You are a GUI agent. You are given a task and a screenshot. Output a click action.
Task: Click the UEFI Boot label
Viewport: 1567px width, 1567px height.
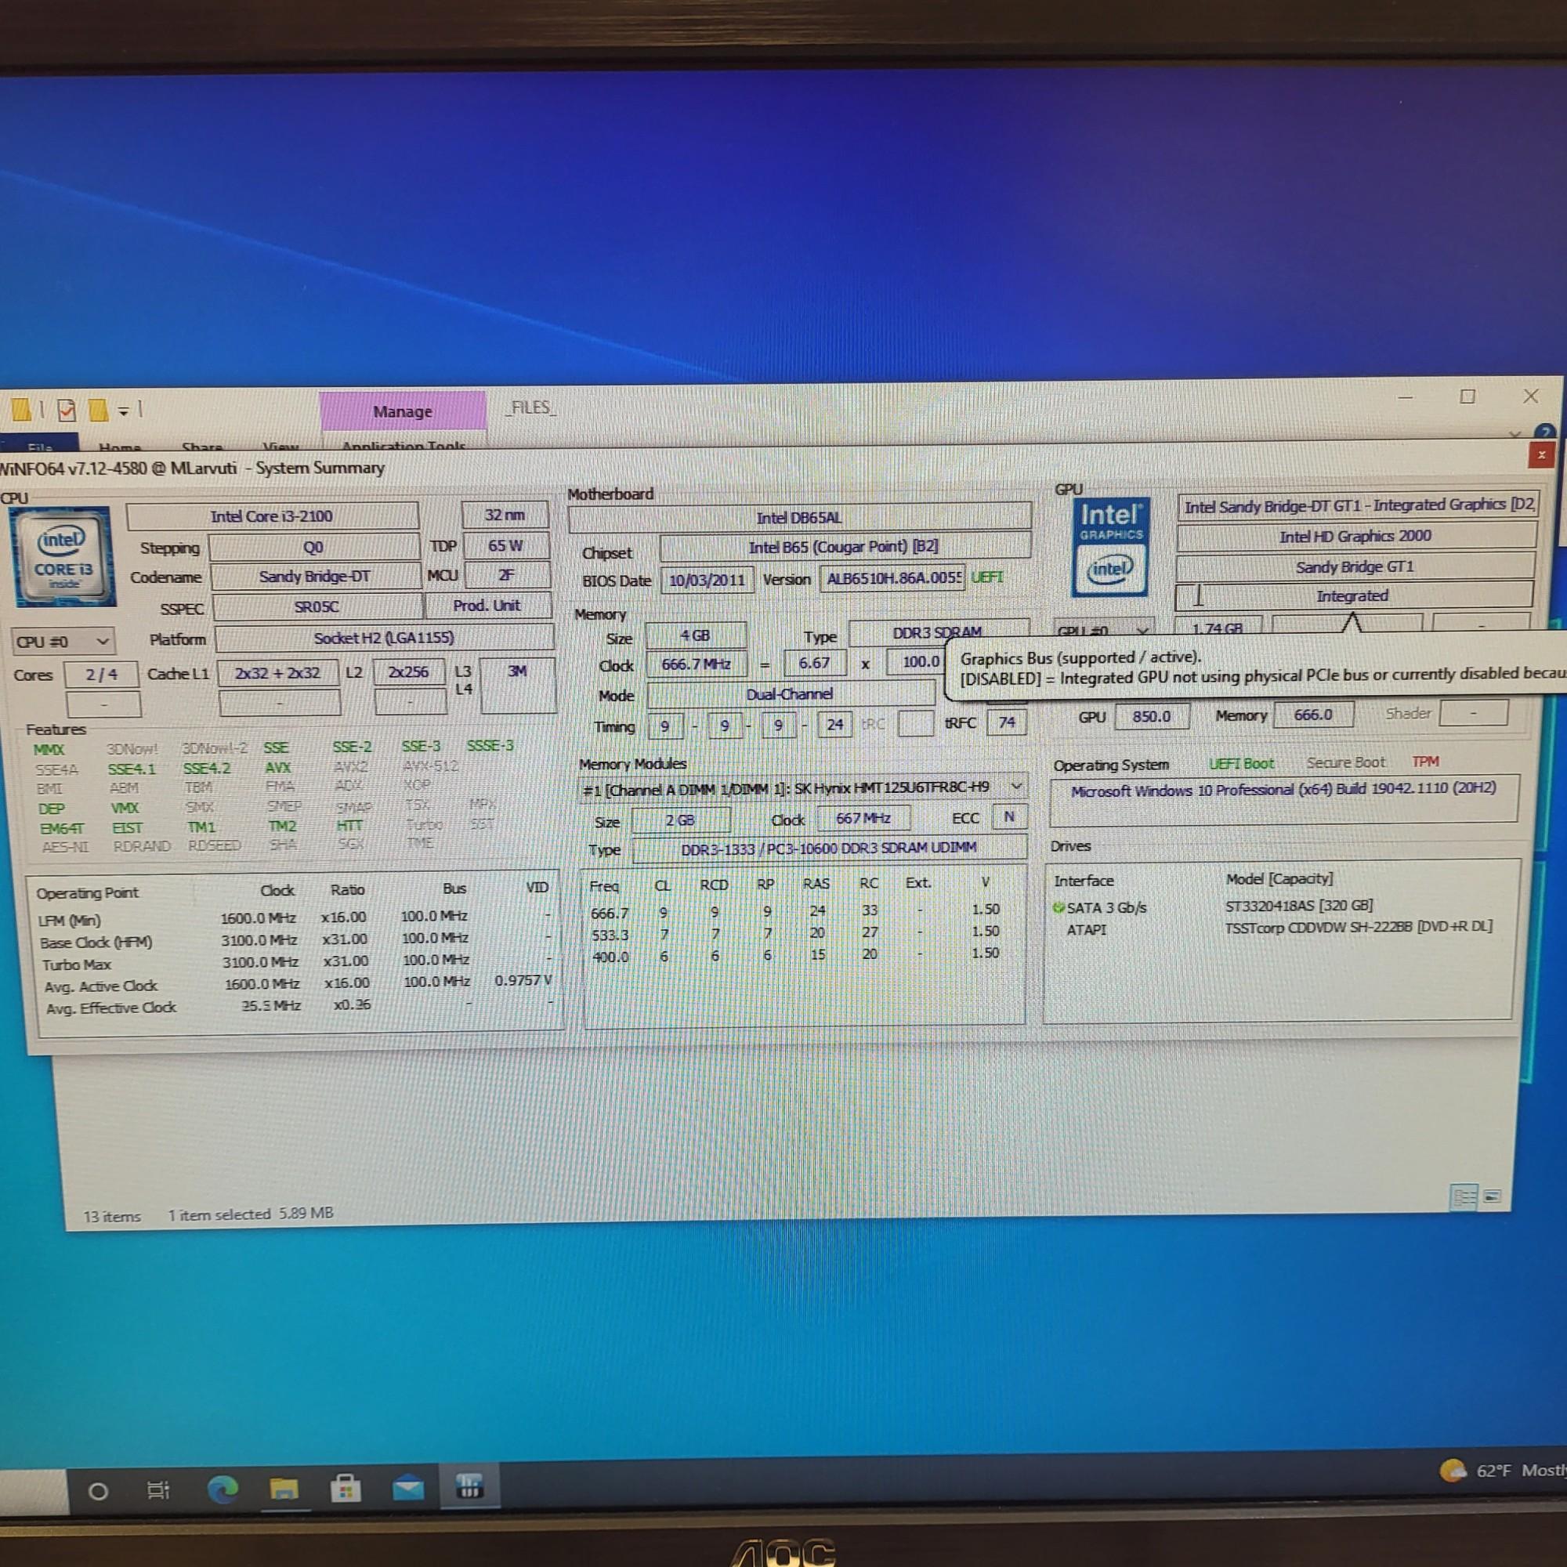click(x=1241, y=763)
